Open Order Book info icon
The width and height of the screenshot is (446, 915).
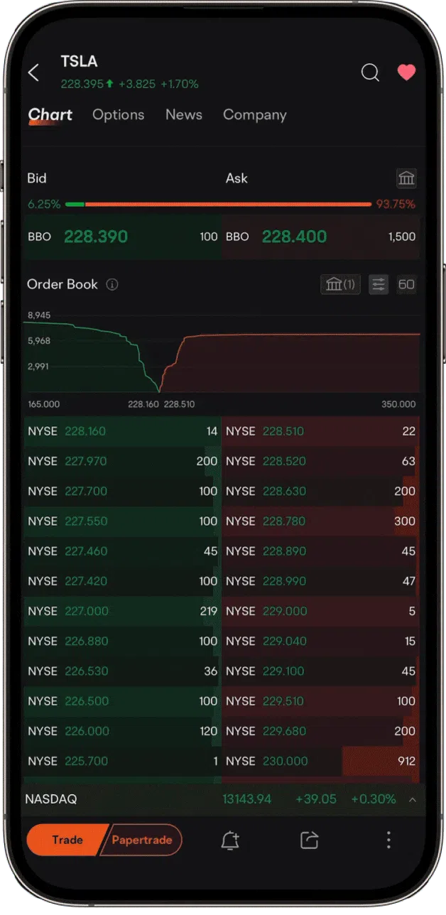112,285
